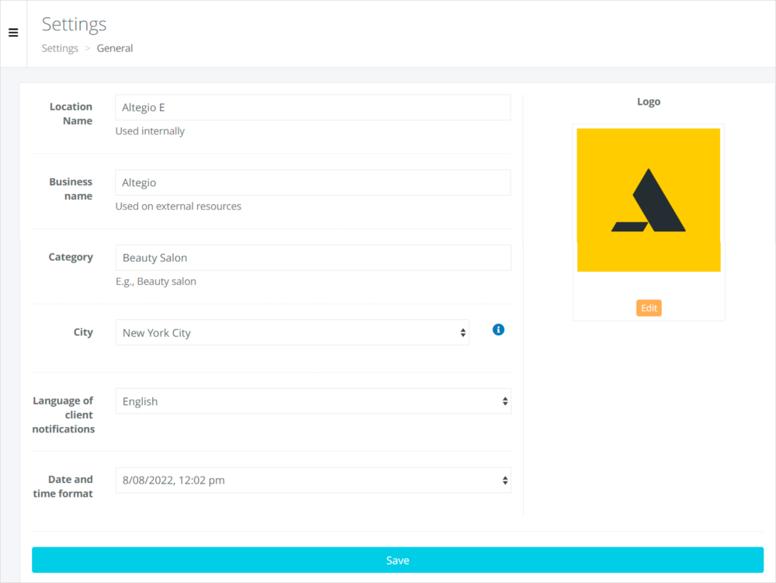Open the Date and time format dropdown
Screen dimensions: 776x583
(314, 480)
